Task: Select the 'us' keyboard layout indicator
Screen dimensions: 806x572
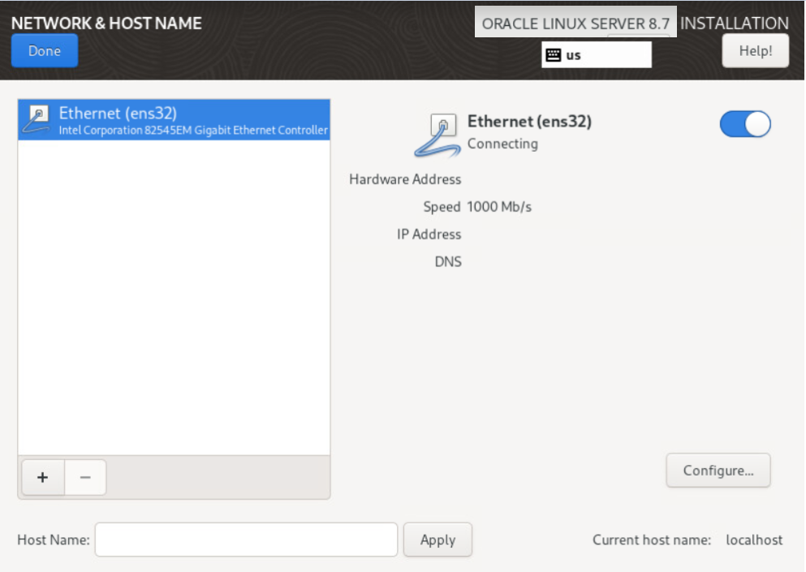Action: (574, 55)
